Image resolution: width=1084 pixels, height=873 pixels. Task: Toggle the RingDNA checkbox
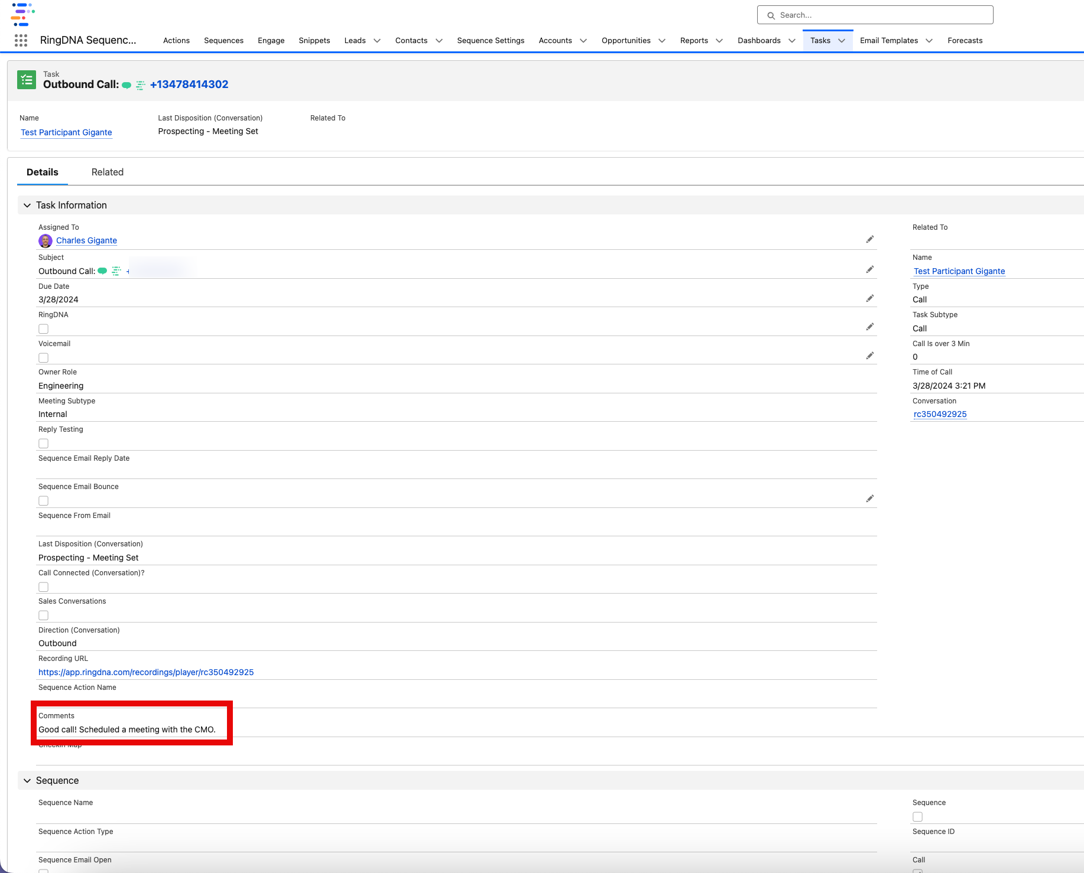[x=44, y=329]
